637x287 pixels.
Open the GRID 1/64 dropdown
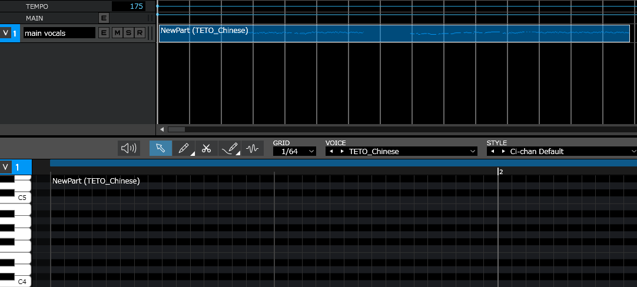click(294, 151)
